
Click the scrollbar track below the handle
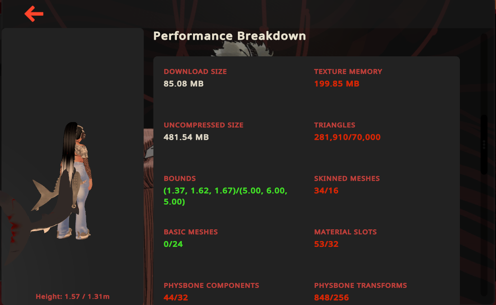click(x=484, y=235)
